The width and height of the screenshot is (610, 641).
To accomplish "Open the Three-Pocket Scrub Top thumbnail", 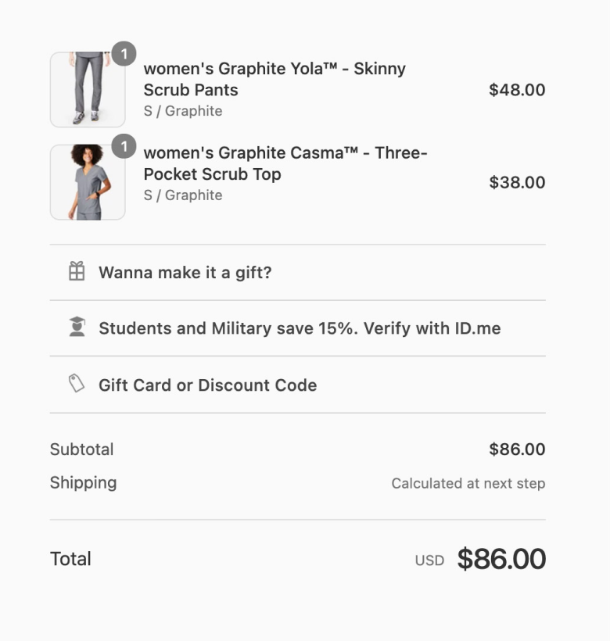I will (88, 182).
